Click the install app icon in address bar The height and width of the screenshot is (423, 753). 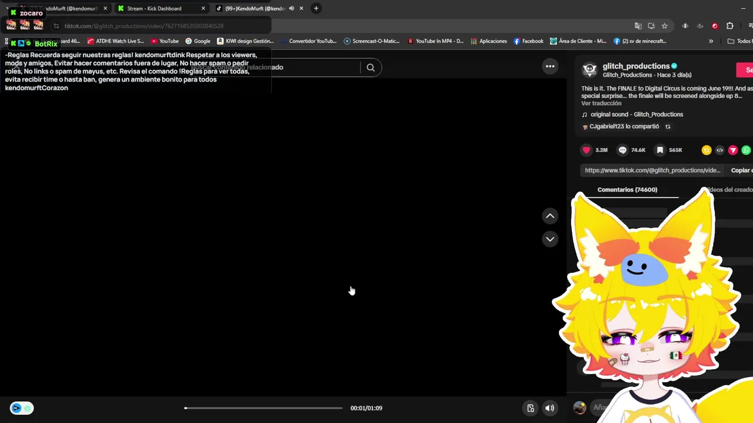(x=651, y=26)
